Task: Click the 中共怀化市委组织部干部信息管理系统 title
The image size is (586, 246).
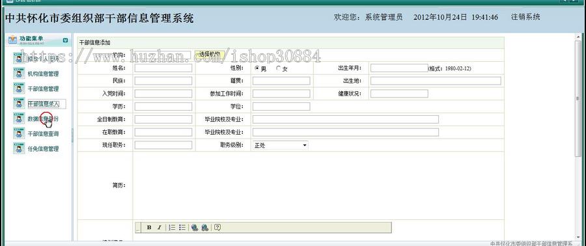Action: (100, 18)
